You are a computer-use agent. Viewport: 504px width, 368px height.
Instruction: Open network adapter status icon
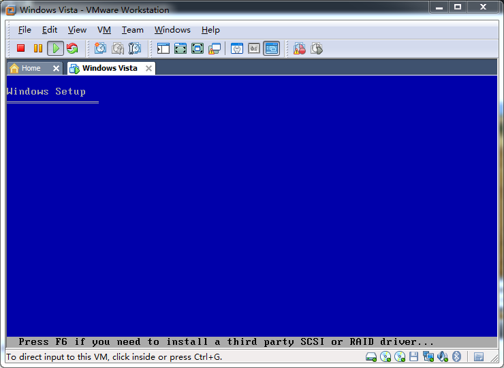click(428, 356)
